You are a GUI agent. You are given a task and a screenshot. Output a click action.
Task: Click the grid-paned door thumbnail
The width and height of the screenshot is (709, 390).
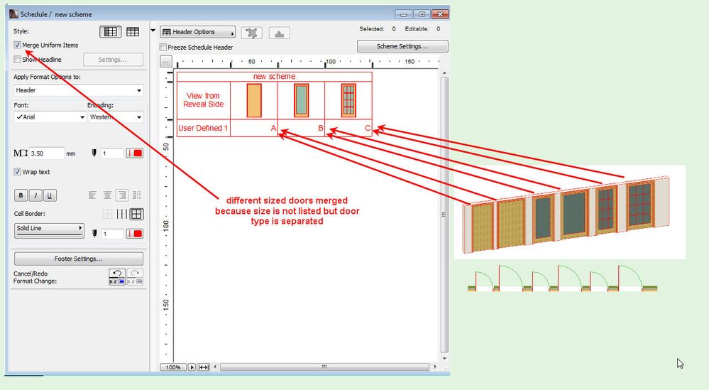(x=348, y=100)
